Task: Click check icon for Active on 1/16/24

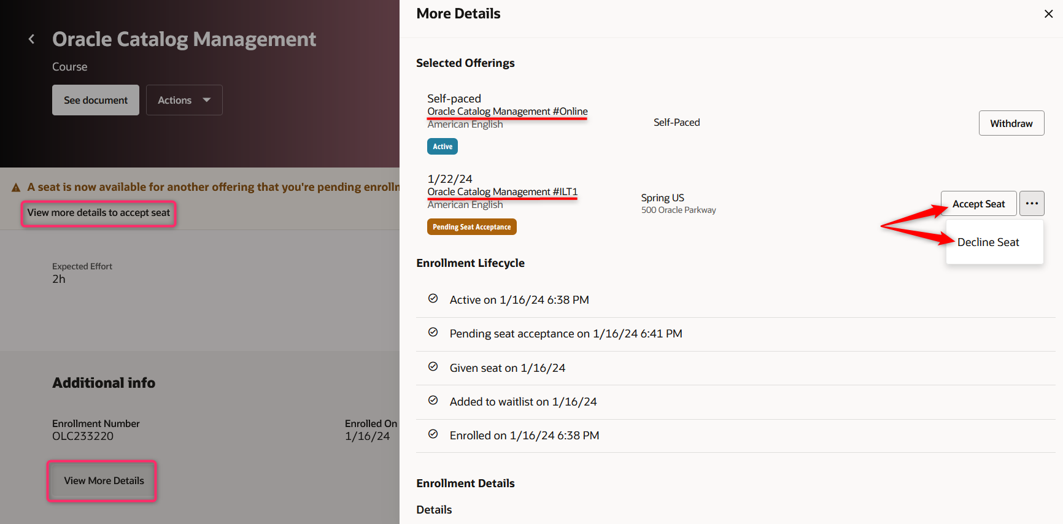Action: [x=433, y=299]
